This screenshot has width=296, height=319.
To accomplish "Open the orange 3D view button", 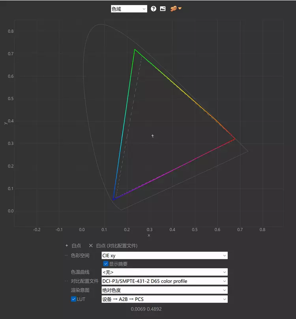I will [176, 9].
